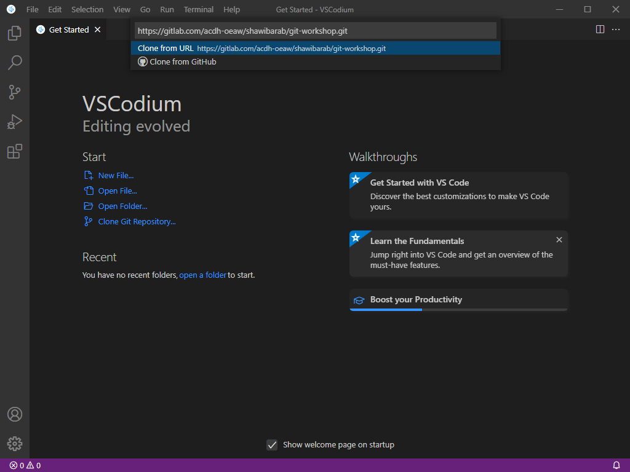Screen dimensions: 630x472
Task: Open the editor More Actions ellipsis
Action: (615, 29)
